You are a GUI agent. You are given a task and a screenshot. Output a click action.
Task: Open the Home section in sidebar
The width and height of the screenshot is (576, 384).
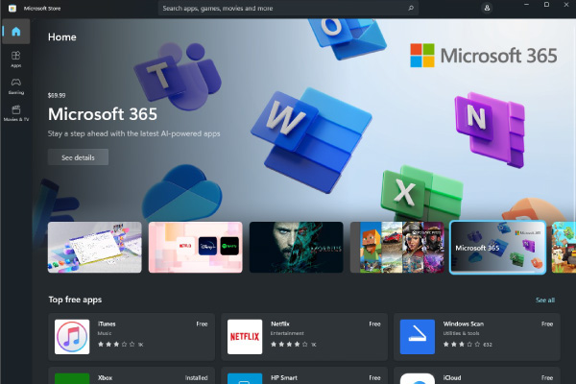[x=15, y=32]
